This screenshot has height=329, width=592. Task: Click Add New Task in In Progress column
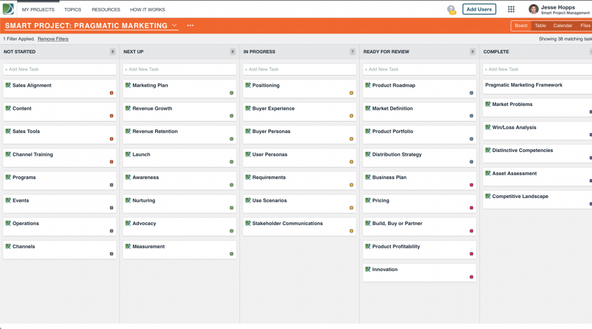299,69
